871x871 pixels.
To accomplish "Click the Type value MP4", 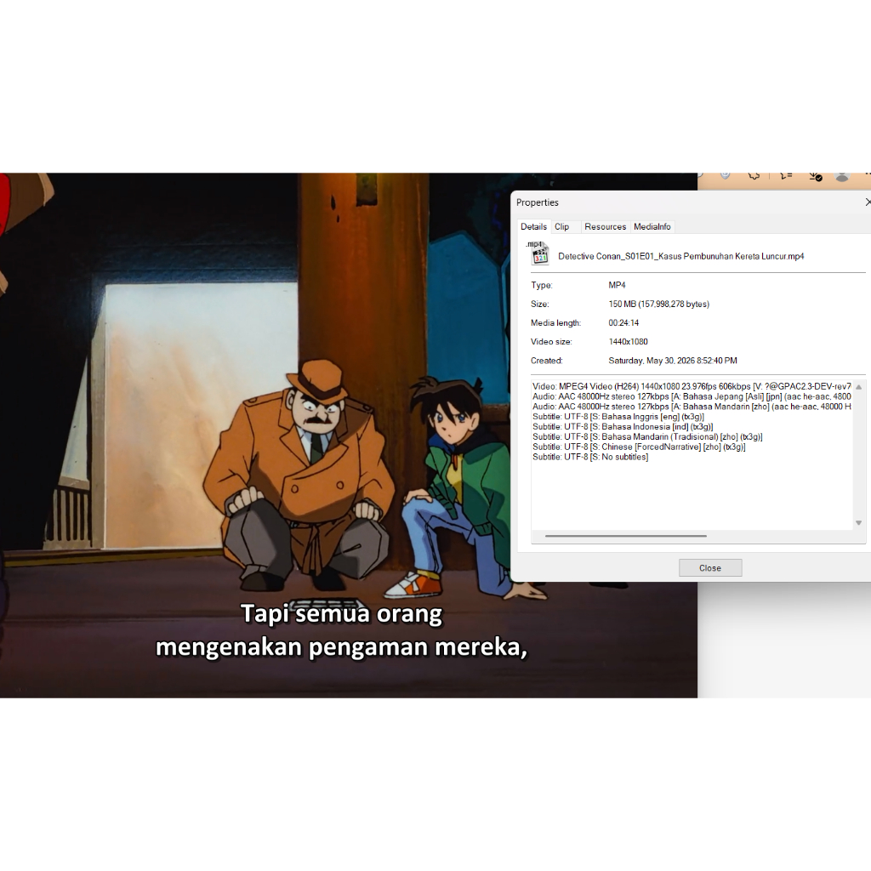I will coord(617,285).
